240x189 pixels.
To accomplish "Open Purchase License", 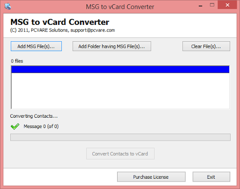I will (151, 177).
